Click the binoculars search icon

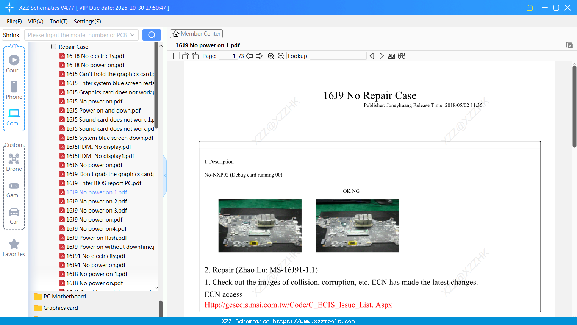(x=402, y=56)
